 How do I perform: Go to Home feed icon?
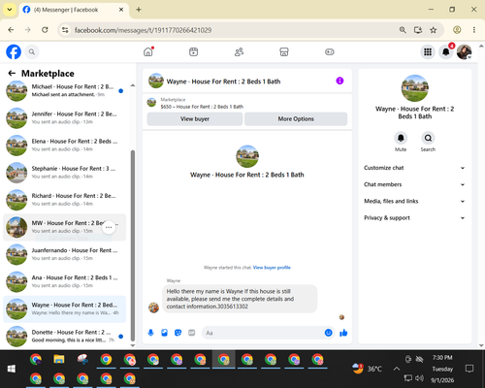click(x=148, y=51)
